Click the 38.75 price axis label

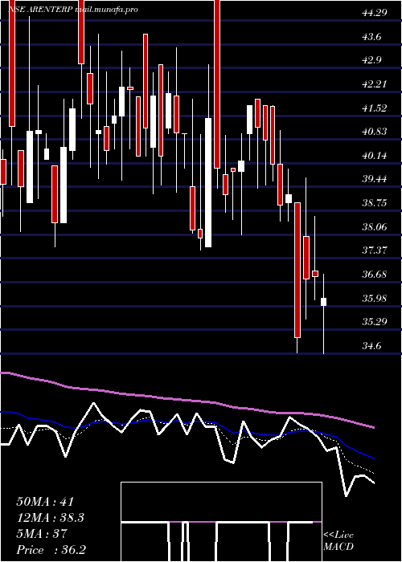375,203
